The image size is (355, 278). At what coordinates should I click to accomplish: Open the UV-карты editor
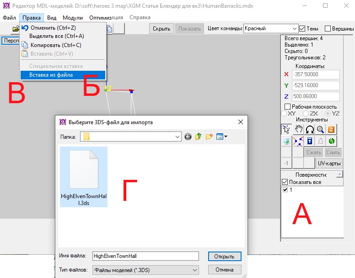[x=329, y=163]
